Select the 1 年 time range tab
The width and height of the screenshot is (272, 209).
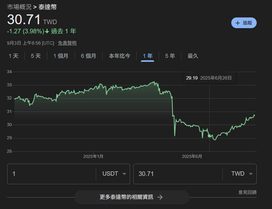(148, 56)
